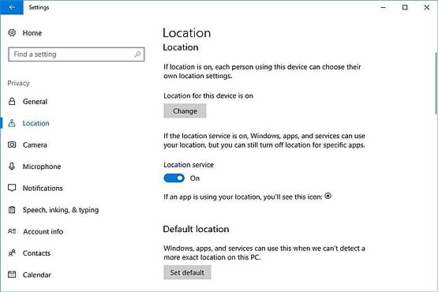This screenshot has width=438, height=292.
Task: Click the Microphone icon in sidebar
Action: [x=12, y=167]
